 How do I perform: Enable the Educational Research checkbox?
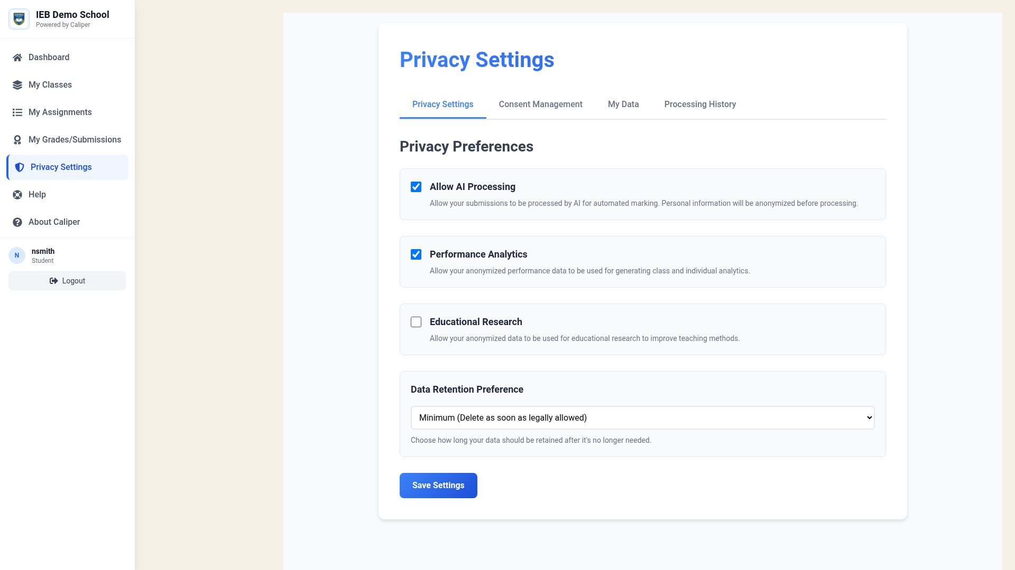pos(416,322)
